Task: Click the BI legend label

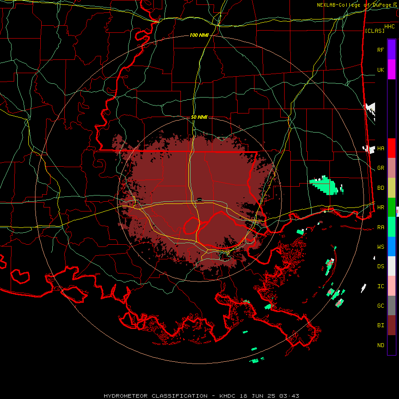Action: point(380,325)
